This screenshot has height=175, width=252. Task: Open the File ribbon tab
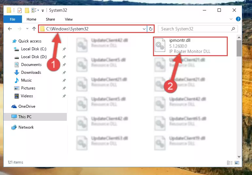pos(12,19)
